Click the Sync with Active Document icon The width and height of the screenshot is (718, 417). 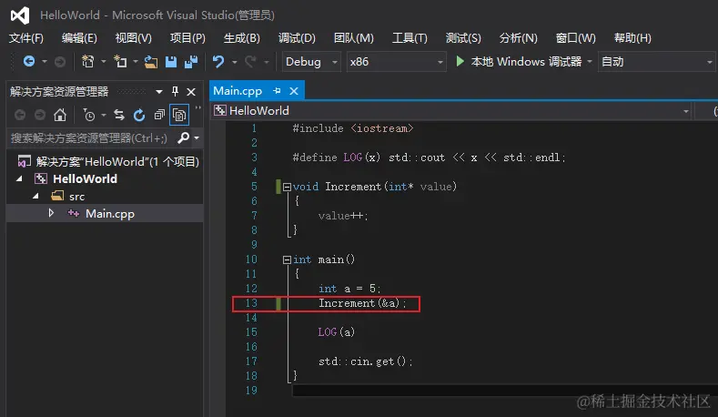tap(119, 115)
